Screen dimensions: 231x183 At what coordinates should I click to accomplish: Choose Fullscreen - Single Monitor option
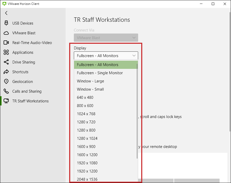pyautogui.click(x=105, y=73)
